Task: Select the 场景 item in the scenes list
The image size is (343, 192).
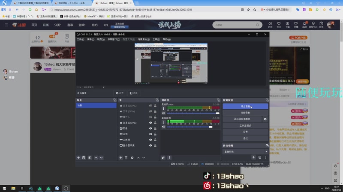Action: (x=96, y=105)
